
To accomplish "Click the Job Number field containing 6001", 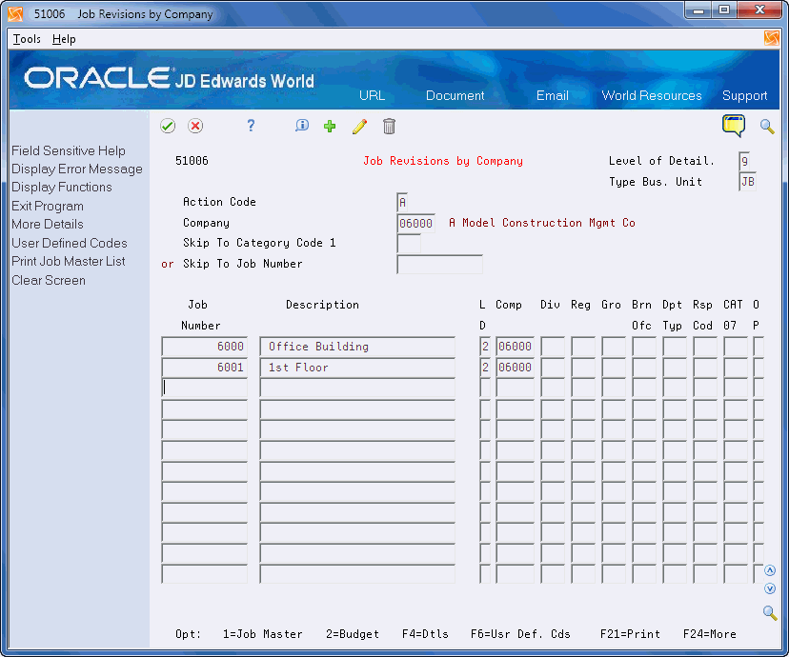I will coord(204,368).
